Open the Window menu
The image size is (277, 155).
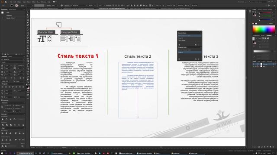pyautogui.click(x=43, y=2)
